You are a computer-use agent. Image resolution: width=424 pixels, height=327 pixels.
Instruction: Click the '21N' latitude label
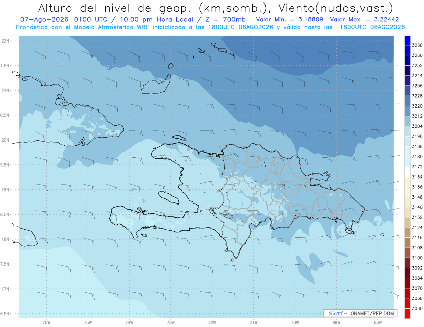click(5, 91)
